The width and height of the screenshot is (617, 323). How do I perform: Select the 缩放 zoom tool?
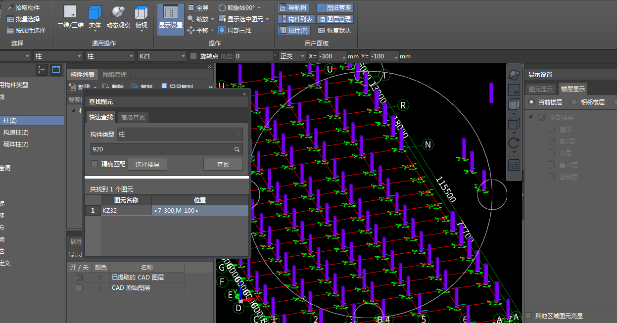click(198, 19)
